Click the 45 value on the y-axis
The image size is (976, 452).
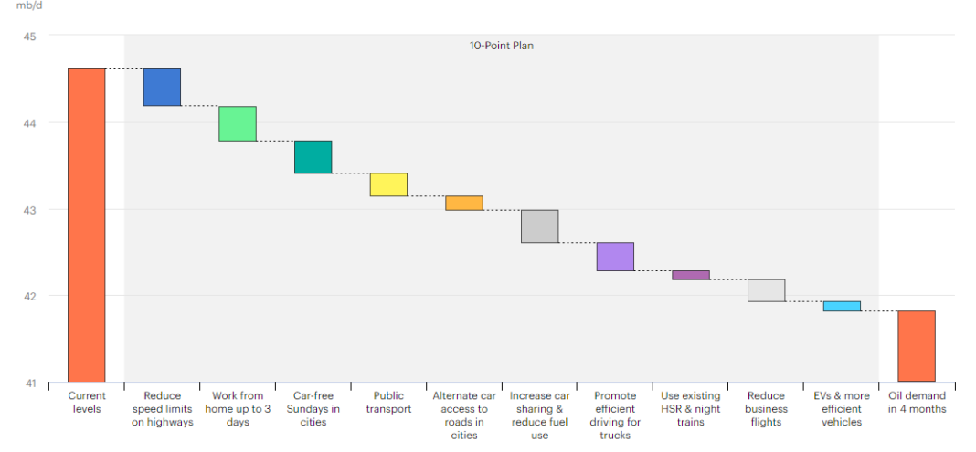tap(29, 37)
